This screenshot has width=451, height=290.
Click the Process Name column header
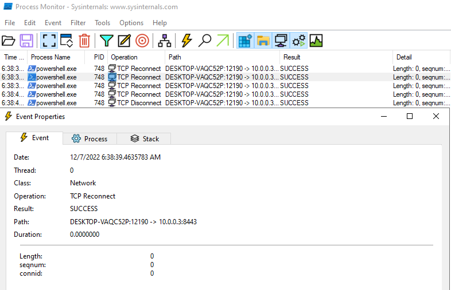click(56, 57)
